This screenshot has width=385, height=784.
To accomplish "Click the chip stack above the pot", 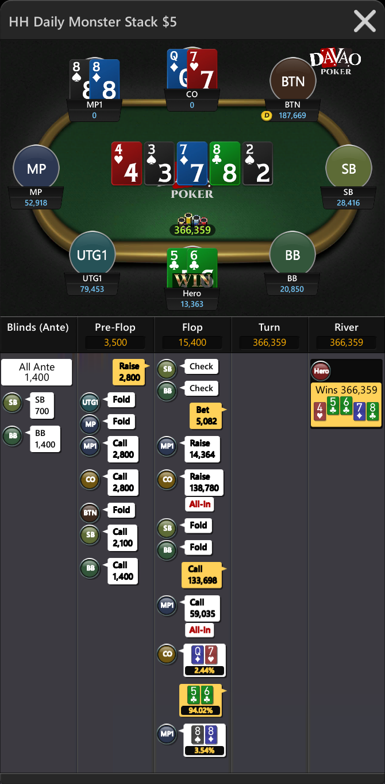I will pyautogui.click(x=192, y=219).
